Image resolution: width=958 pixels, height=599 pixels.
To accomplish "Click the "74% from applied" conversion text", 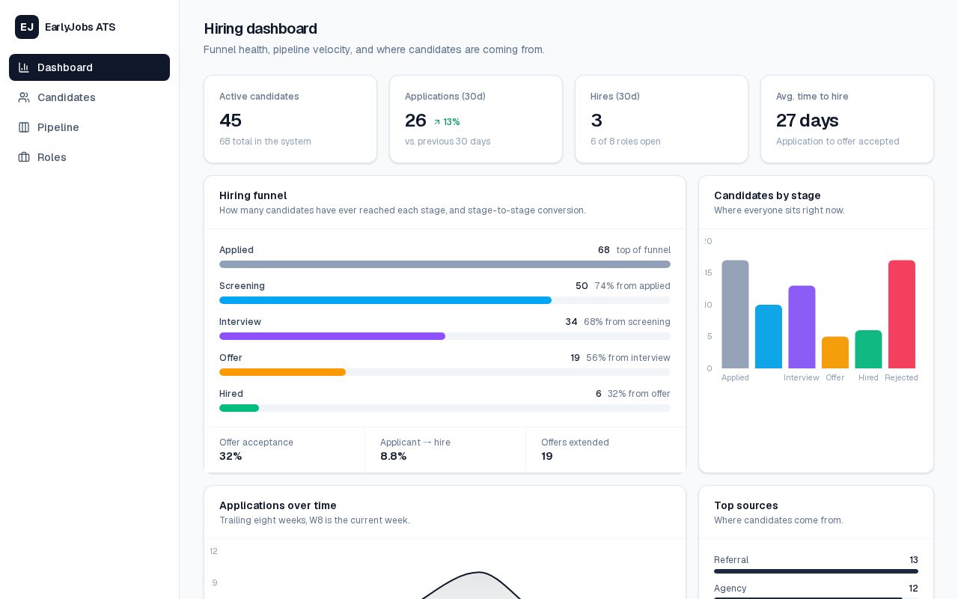I will click(x=632, y=286).
